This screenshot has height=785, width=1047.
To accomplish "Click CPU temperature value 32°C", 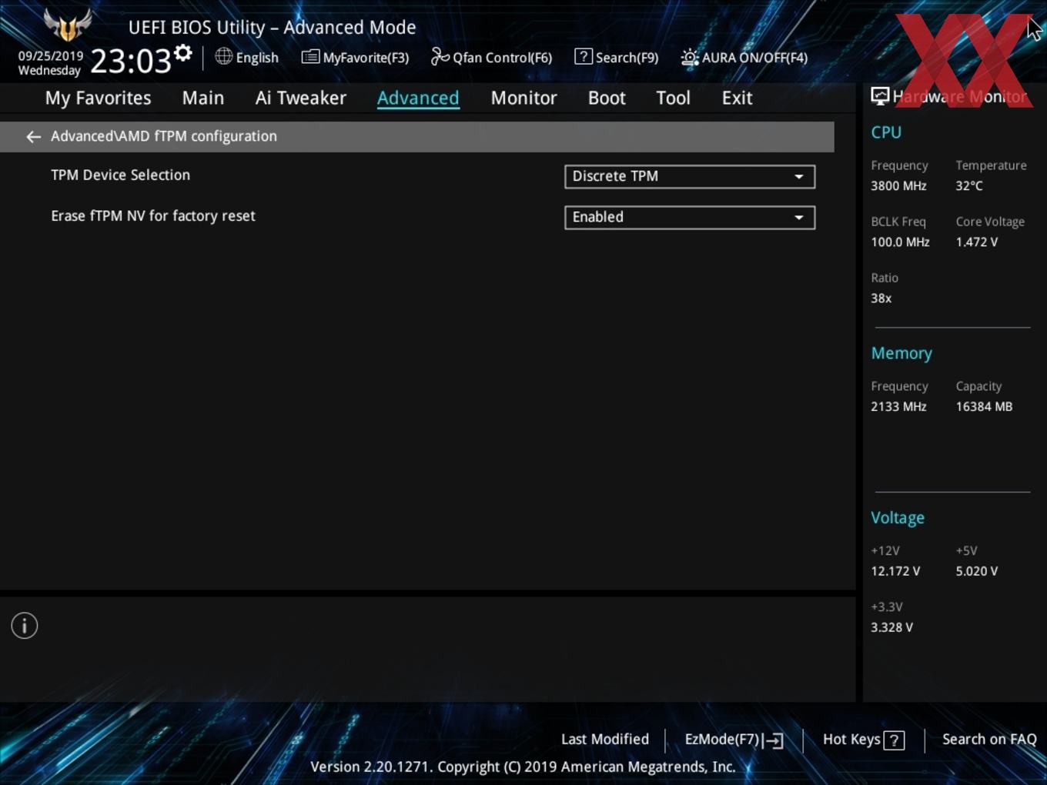I will tap(969, 185).
